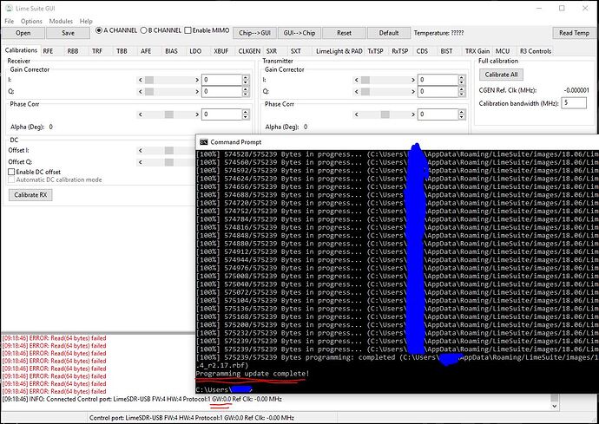Click Receiver Gain Corrector Q slider
Viewport: 599px width, 424px height.
(169, 92)
